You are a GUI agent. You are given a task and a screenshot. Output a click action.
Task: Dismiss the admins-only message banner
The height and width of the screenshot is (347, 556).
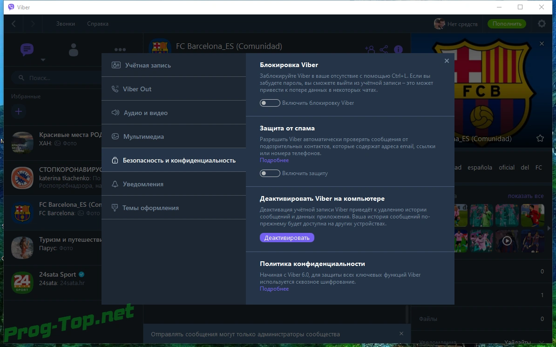pyautogui.click(x=401, y=333)
